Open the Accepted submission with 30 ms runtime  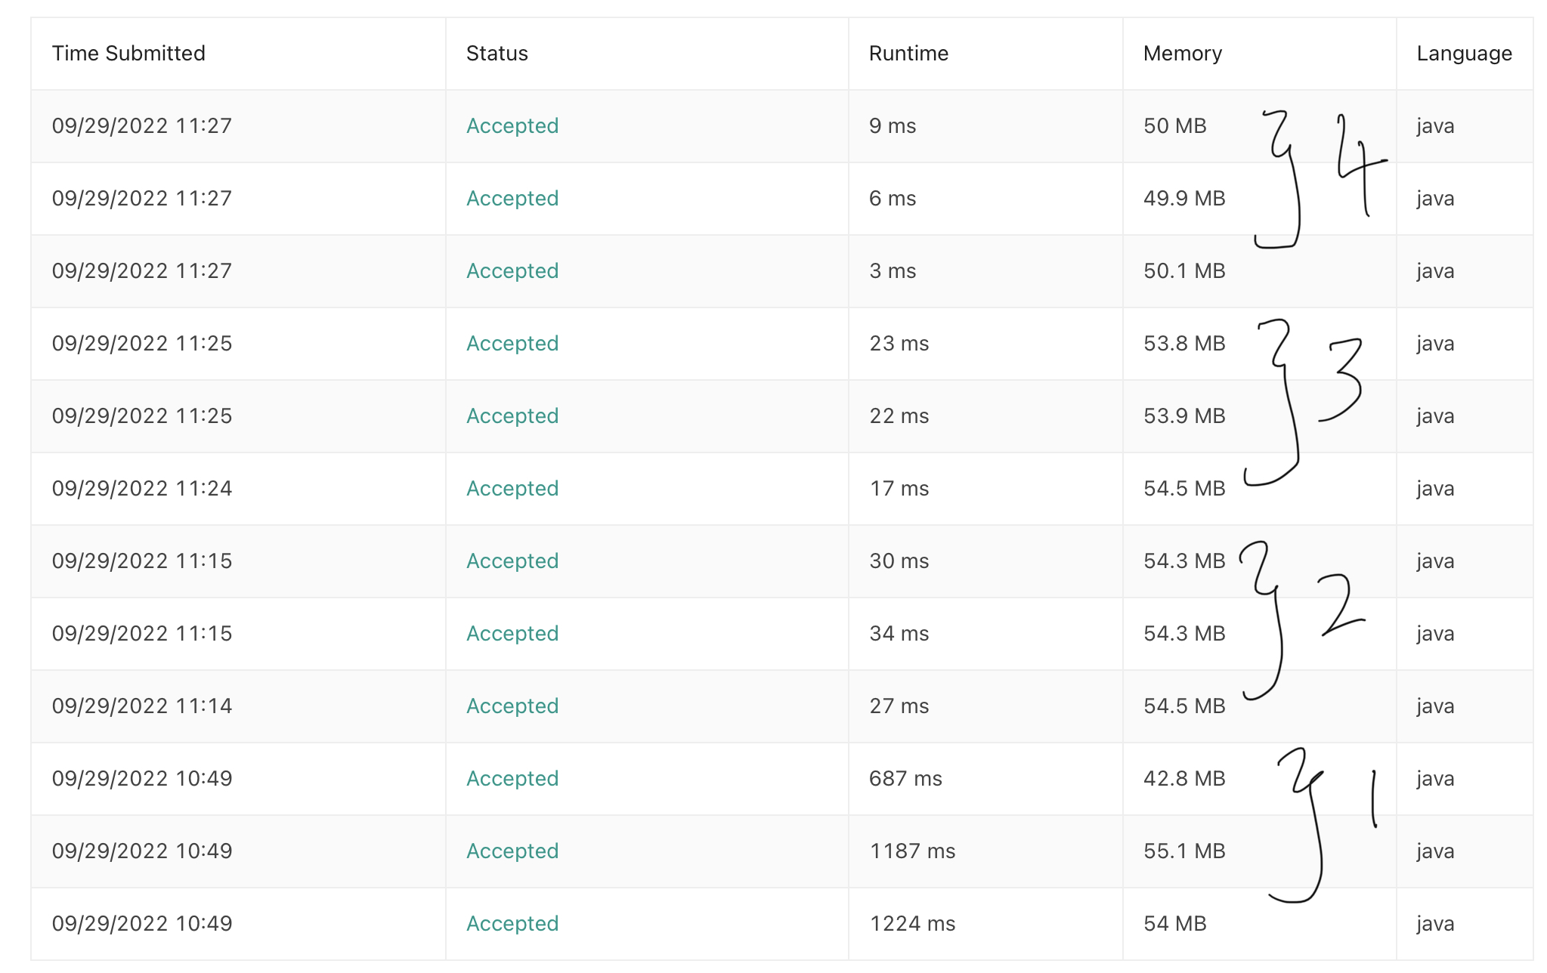click(512, 561)
